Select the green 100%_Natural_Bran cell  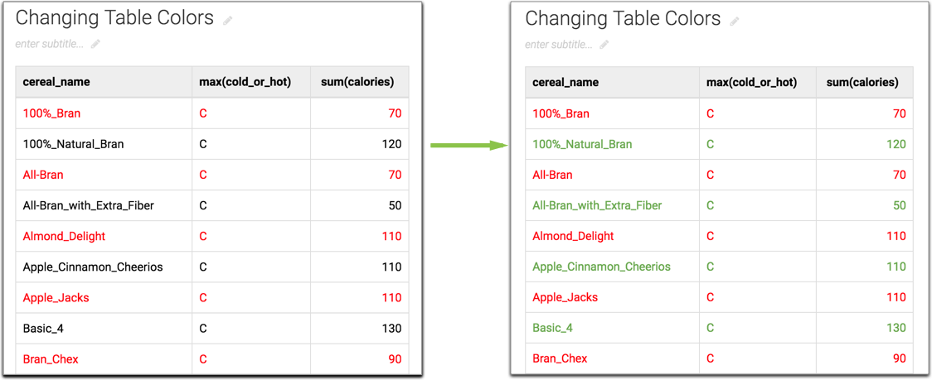[x=582, y=144]
